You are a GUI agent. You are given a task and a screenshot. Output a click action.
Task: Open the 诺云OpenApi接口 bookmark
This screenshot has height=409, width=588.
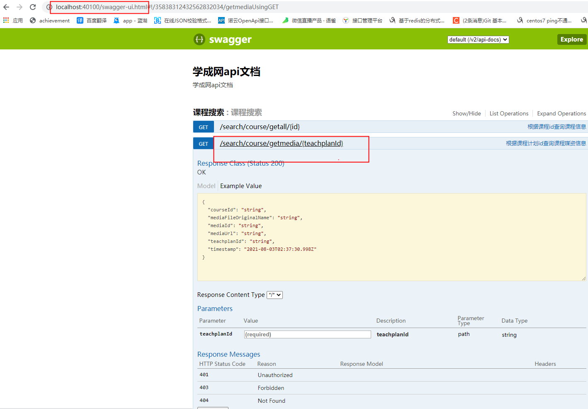click(x=246, y=20)
